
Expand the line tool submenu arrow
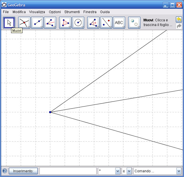pyautogui.click(x=42, y=27)
